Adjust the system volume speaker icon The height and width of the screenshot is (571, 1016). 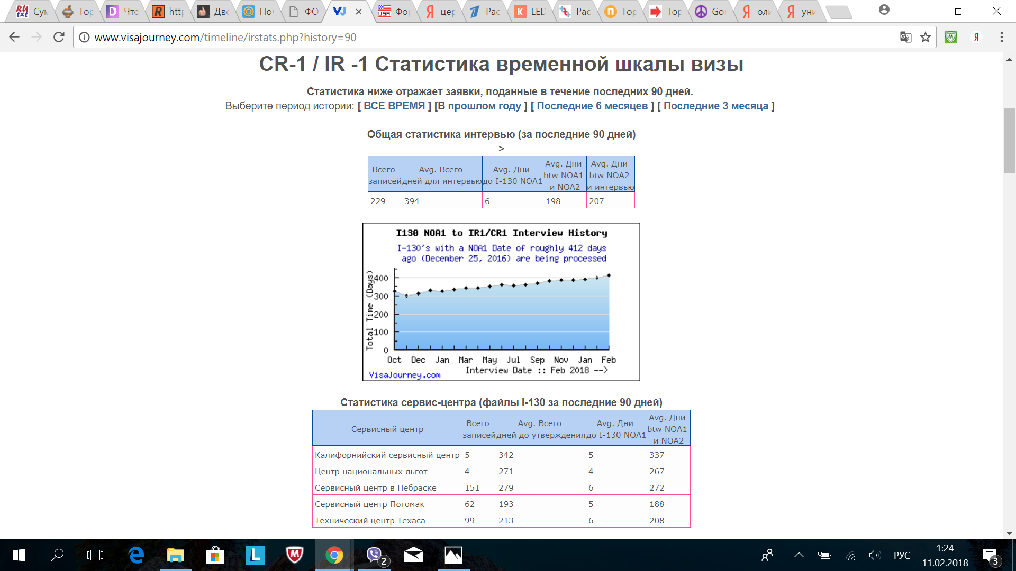click(874, 555)
